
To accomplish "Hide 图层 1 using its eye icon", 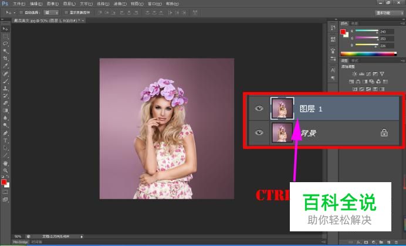I will click(x=259, y=109).
